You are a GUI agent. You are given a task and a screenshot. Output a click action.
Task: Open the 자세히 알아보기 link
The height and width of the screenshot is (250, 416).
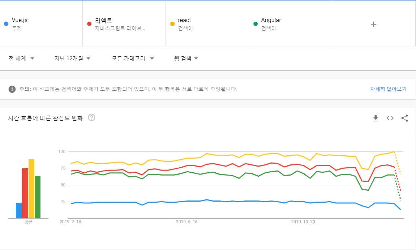click(388, 89)
